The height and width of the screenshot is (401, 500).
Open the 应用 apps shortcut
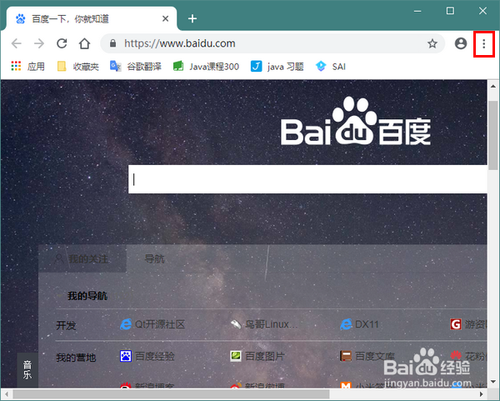[x=27, y=67]
